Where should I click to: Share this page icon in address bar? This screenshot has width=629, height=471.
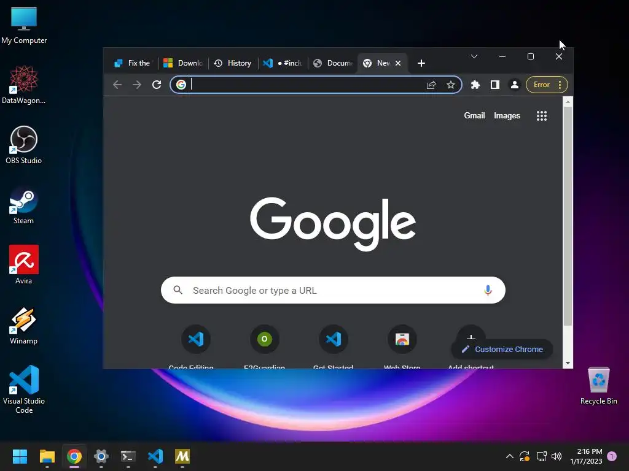coord(431,85)
